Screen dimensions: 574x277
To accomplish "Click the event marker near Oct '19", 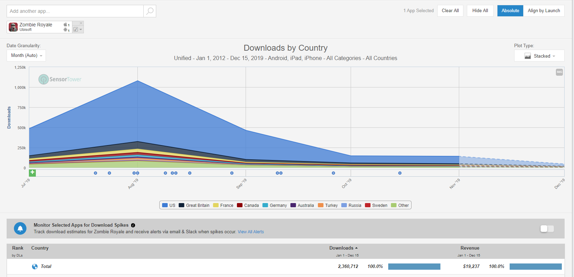I will point(333,173).
